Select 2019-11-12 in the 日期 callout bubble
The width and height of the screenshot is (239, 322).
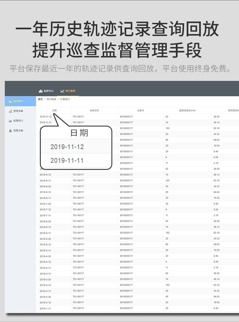[x=67, y=147]
